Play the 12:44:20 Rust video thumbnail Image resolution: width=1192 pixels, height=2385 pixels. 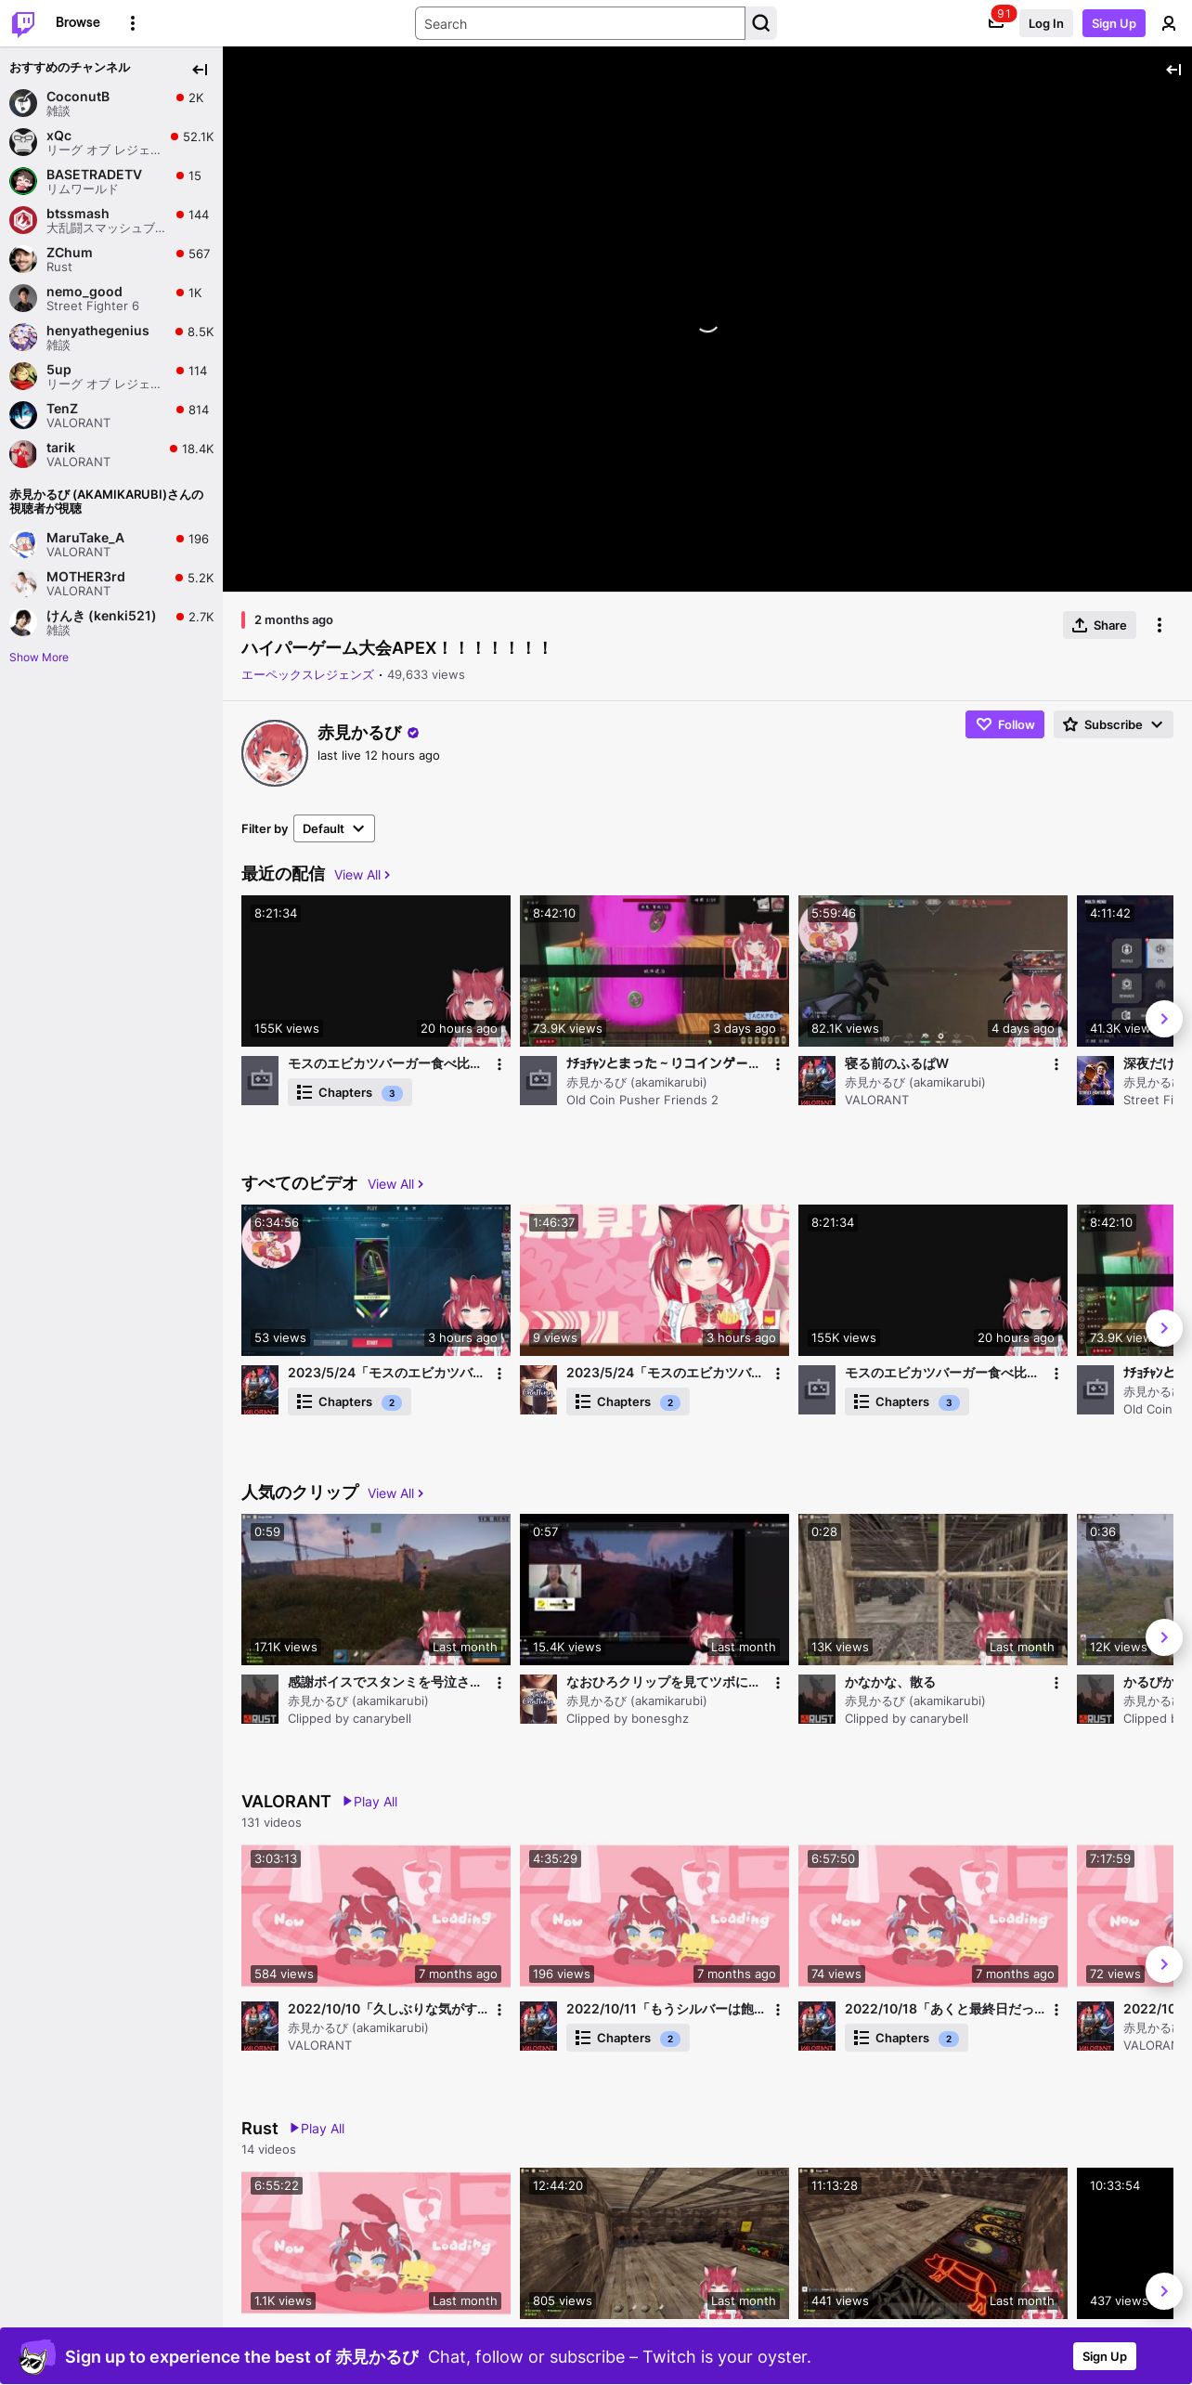tap(654, 2243)
